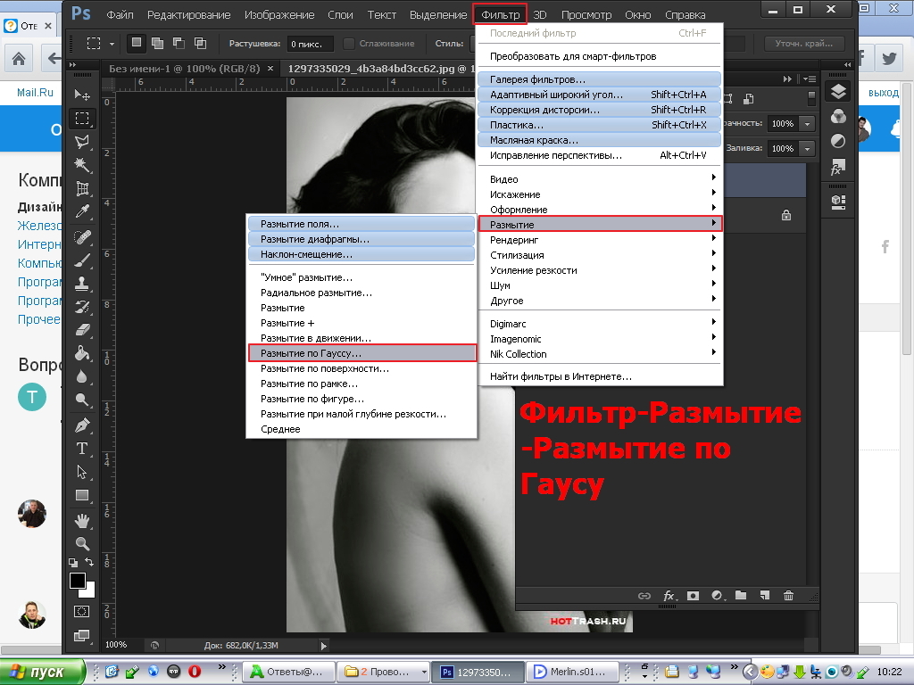Change screen mode icon

coord(81,635)
